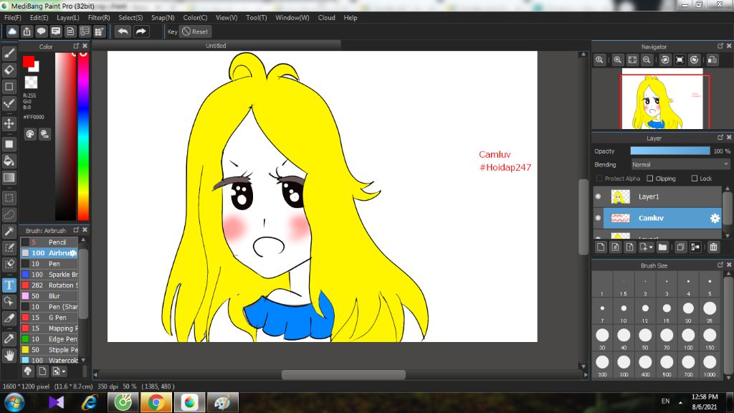Zoom out using Navigator magnifier minus
The image size is (734, 413).
pyautogui.click(x=647, y=60)
